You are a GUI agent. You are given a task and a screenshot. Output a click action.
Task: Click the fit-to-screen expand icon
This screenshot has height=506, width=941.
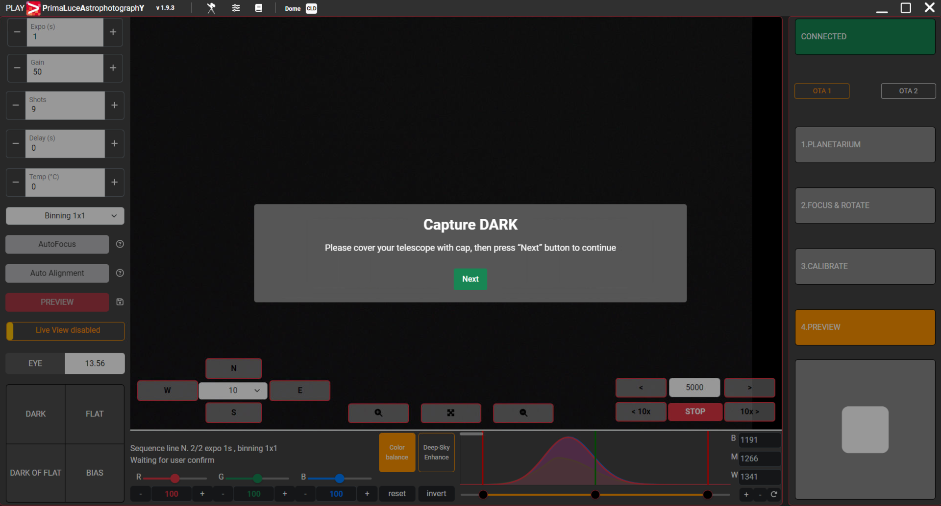[451, 413]
